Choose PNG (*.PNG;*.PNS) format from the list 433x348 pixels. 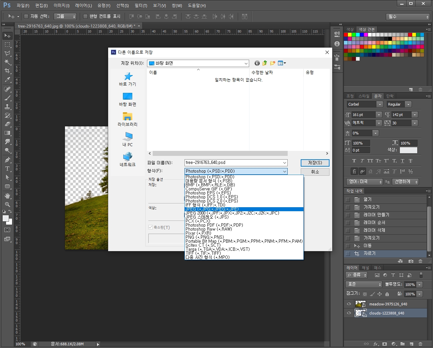click(x=244, y=237)
